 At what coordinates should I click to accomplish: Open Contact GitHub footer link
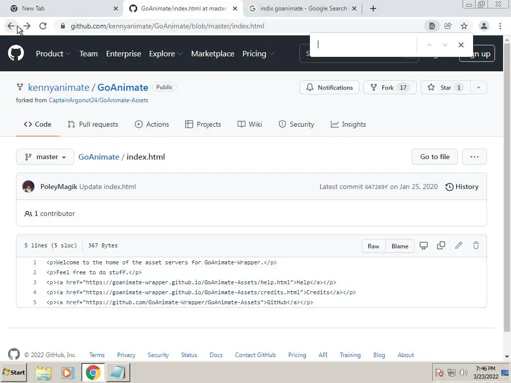[x=255, y=355]
